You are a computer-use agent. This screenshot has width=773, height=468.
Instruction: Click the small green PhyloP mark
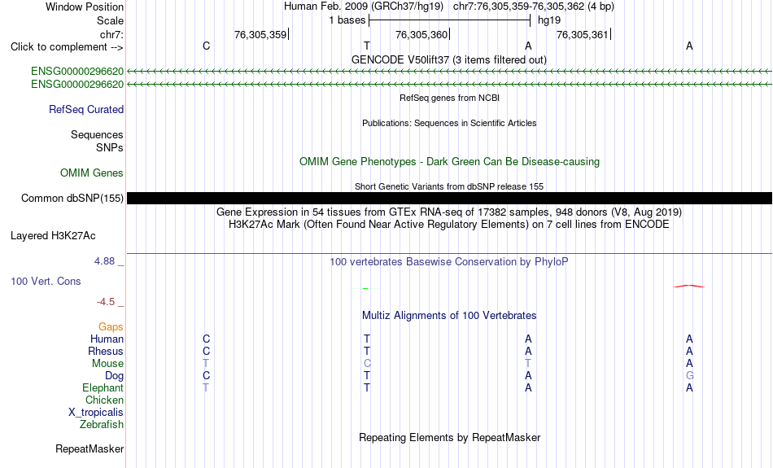click(x=365, y=288)
